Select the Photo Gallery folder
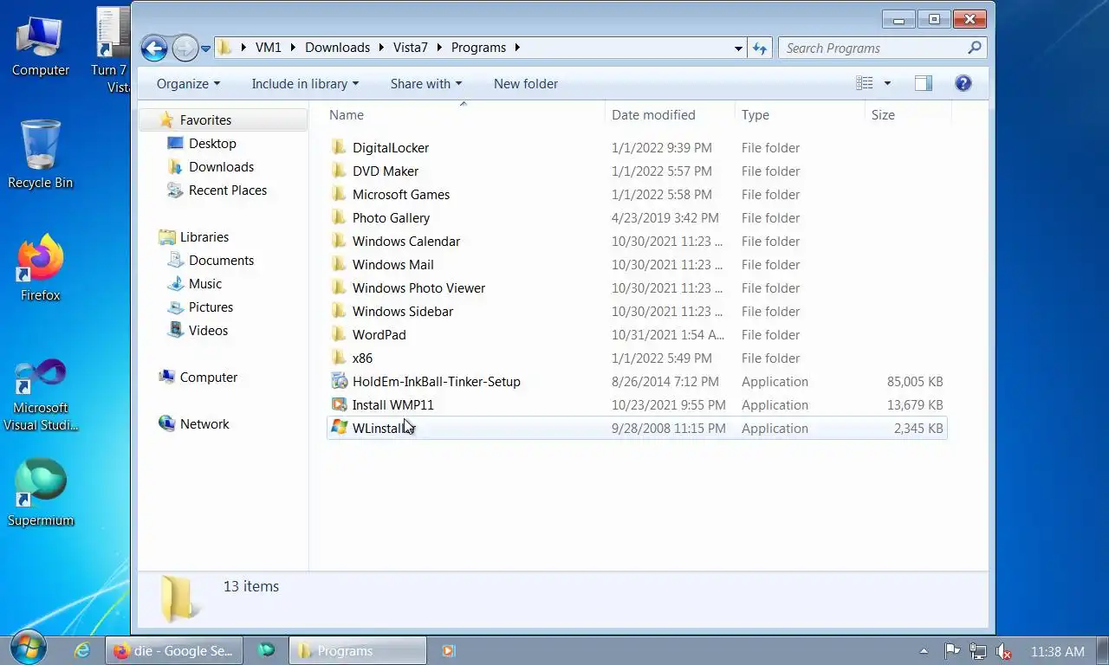Viewport: 1109px width, 665px height. pyautogui.click(x=391, y=218)
